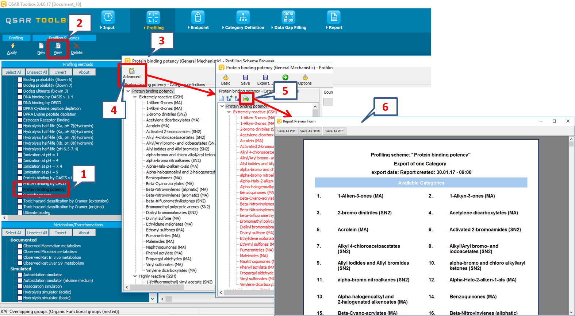Open the Profiling module
575x316 pixels.
[153, 20]
